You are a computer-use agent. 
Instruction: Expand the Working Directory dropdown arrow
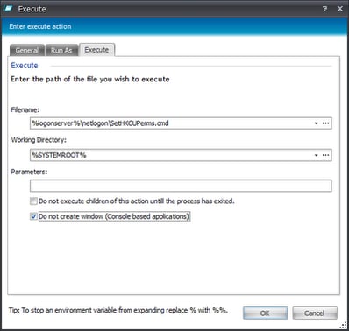coord(316,155)
